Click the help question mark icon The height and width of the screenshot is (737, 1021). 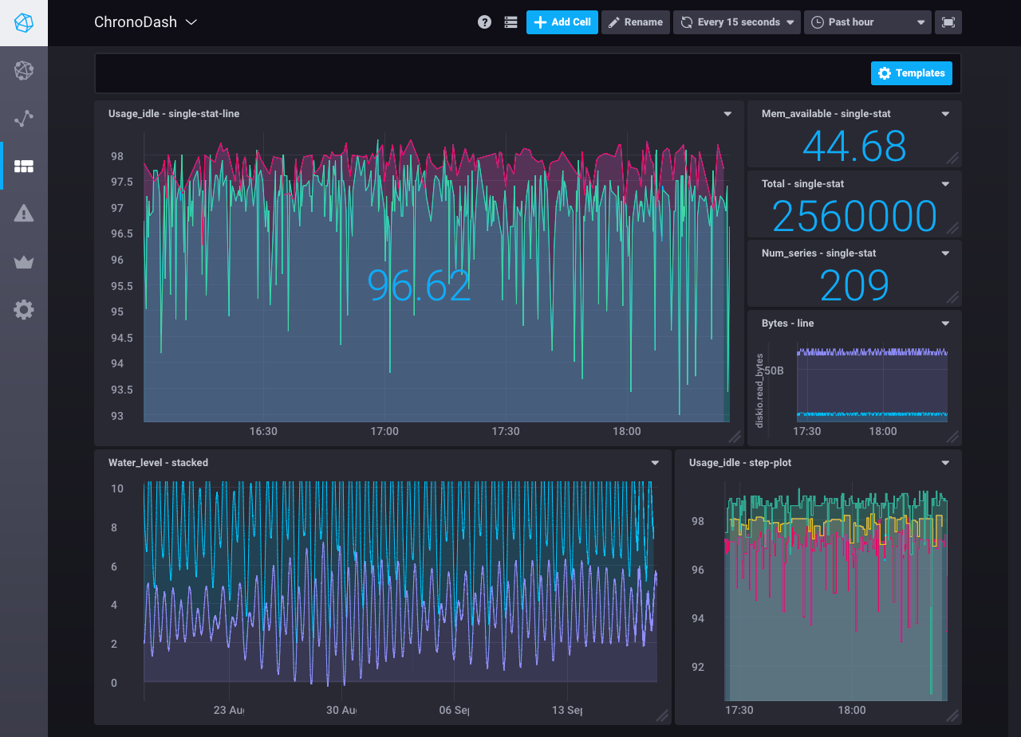[484, 22]
